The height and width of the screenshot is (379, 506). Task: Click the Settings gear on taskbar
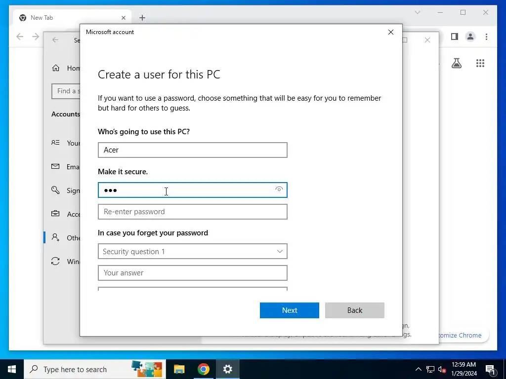click(x=227, y=369)
